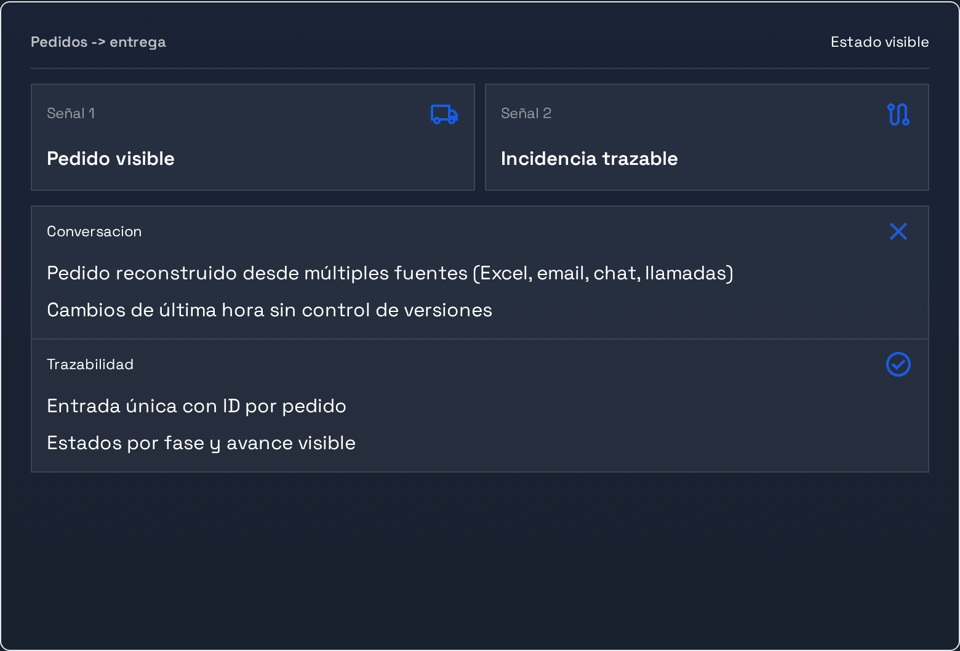
Task: Click 'Entrada única con ID por pedido'
Action: pyautogui.click(x=197, y=406)
